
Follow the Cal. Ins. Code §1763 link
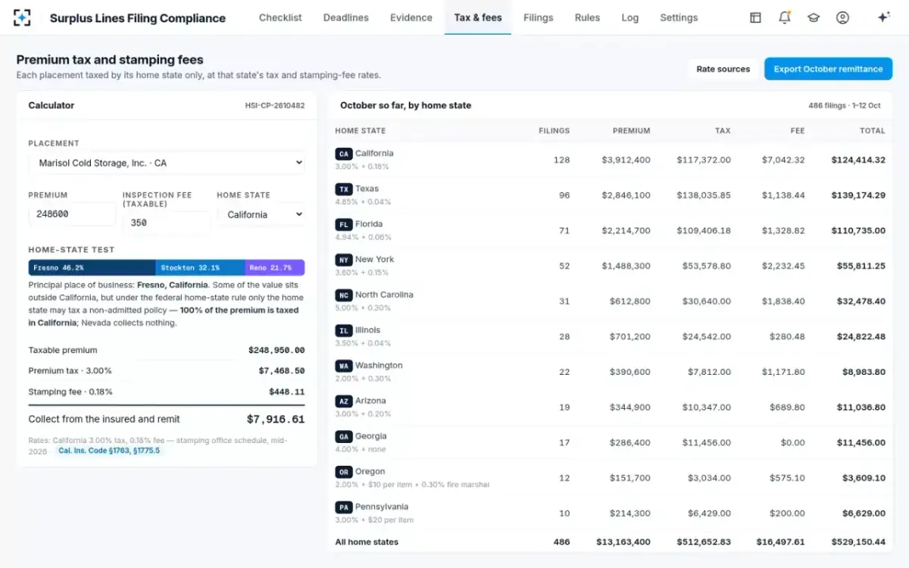[x=109, y=451]
